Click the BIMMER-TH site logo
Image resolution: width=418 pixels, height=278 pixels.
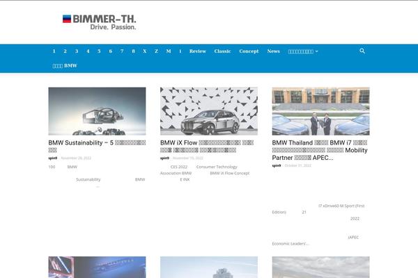[x=99, y=22]
